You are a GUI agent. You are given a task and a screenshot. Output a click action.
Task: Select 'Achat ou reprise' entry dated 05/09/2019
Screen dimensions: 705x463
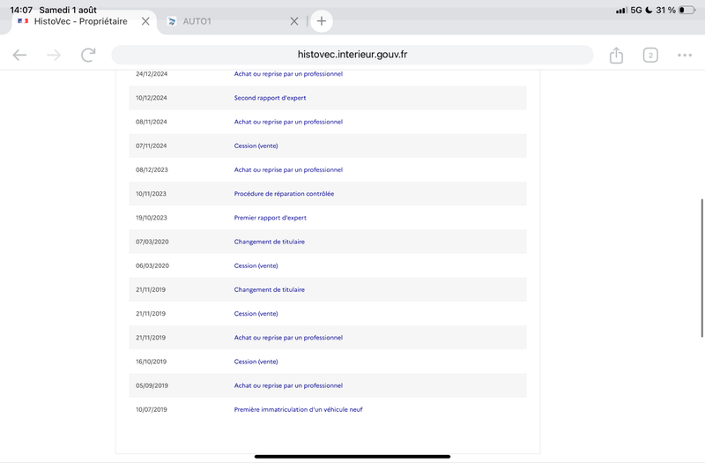288,385
